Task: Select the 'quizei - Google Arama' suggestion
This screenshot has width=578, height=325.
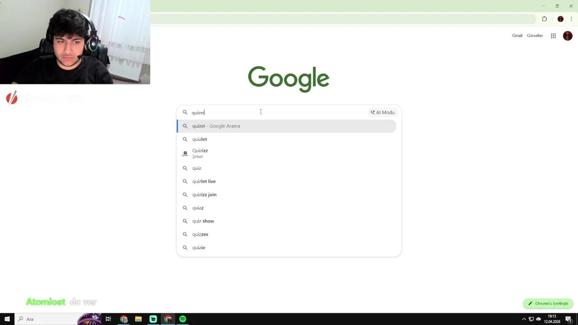Action: pyautogui.click(x=286, y=126)
